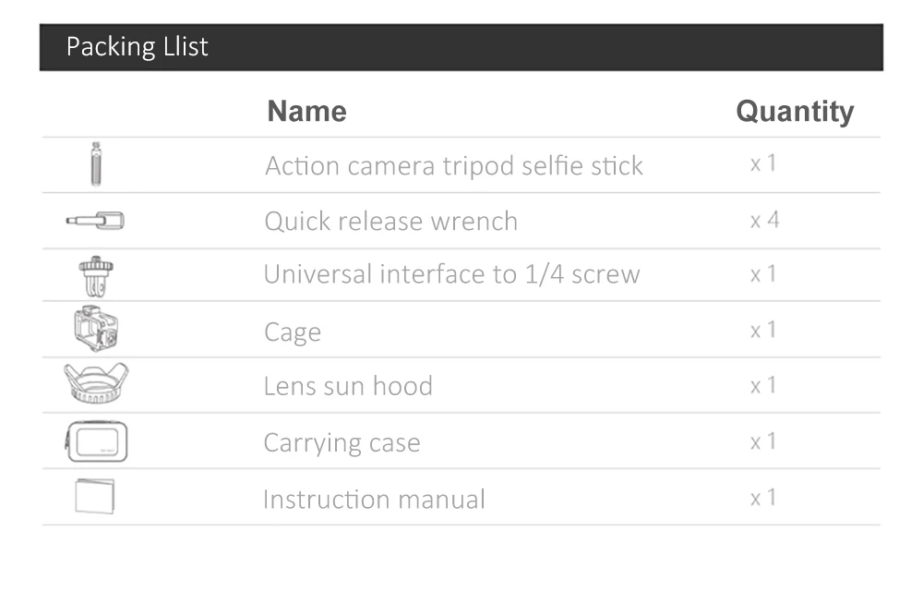
Task: Select the Instruction manual label
Action: [375, 500]
